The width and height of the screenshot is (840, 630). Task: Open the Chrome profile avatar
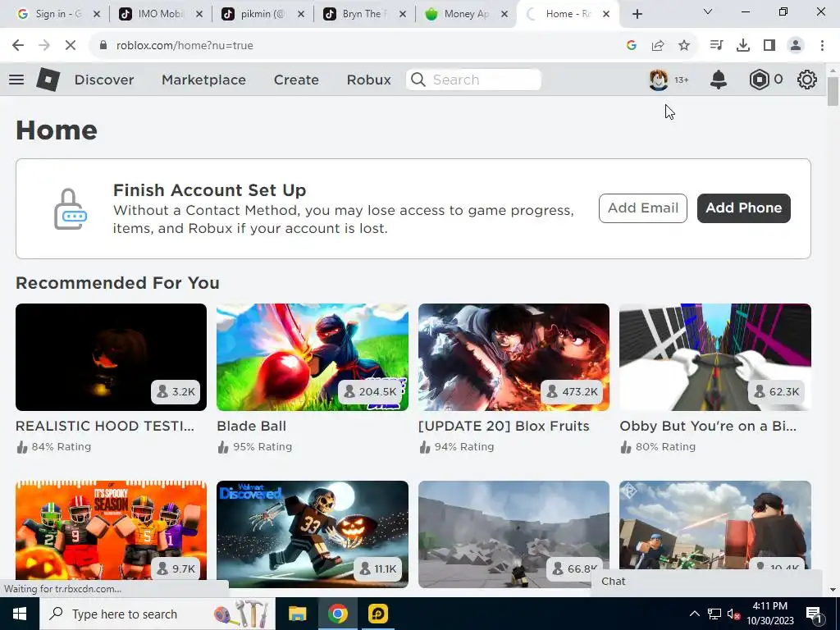(x=796, y=46)
